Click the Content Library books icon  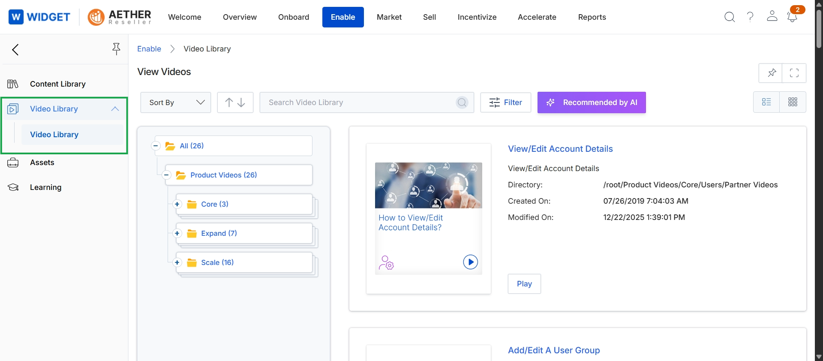pos(13,84)
